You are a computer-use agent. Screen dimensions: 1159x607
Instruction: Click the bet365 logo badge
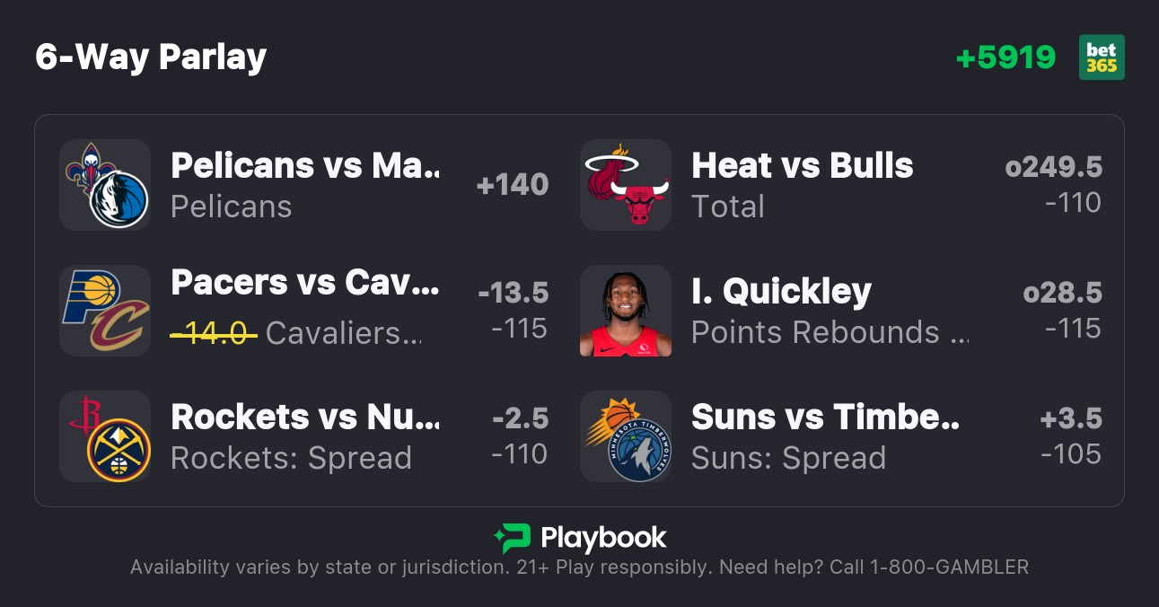(1102, 57)
